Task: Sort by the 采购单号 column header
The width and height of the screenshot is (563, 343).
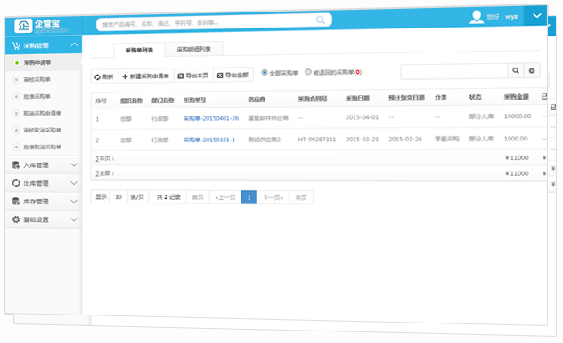Action: (x=194, y=100)
